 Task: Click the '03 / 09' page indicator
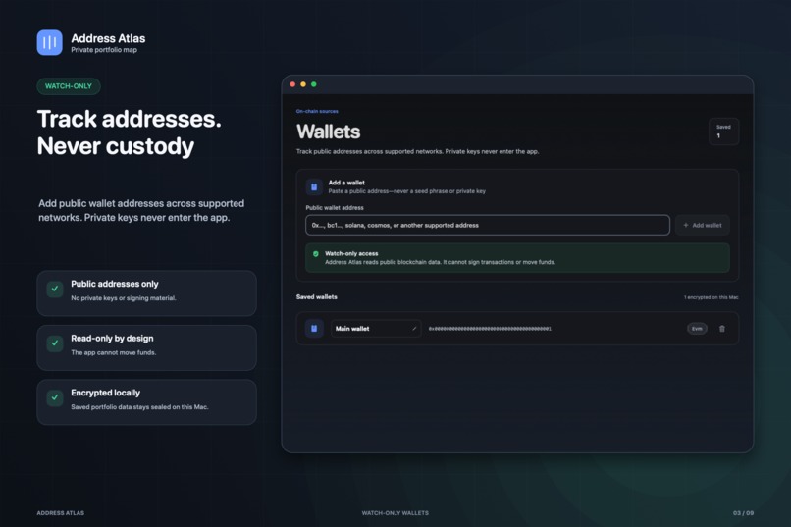click(x=743, y=513)
